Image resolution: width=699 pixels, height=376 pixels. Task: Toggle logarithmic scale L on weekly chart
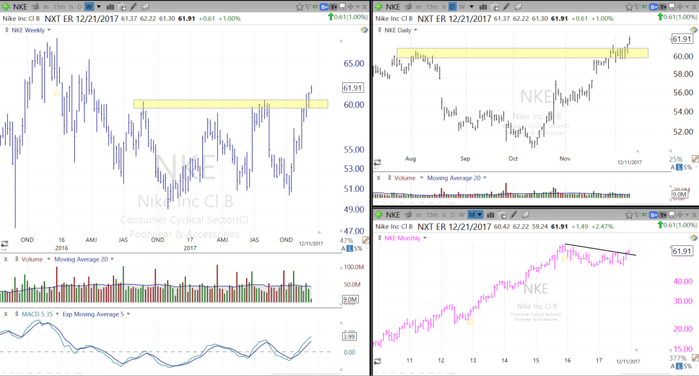[350, 249]
